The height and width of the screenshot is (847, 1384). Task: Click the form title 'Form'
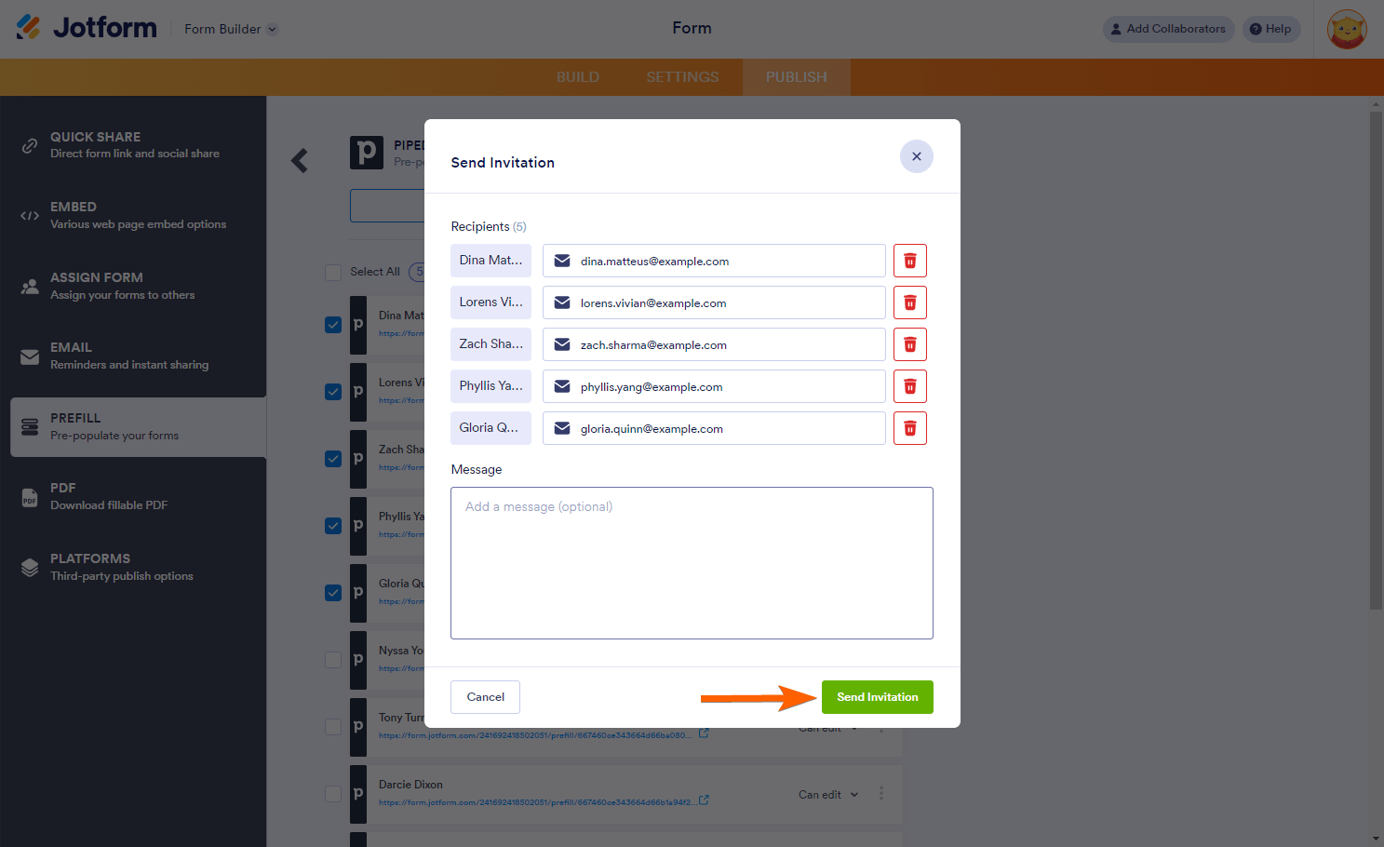point(692,29)
